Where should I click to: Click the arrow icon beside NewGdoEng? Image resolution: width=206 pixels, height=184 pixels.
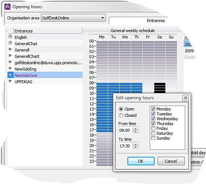[x=10, y=68]
